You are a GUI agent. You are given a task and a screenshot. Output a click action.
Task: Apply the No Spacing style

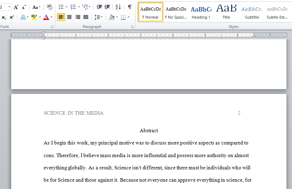176,12
